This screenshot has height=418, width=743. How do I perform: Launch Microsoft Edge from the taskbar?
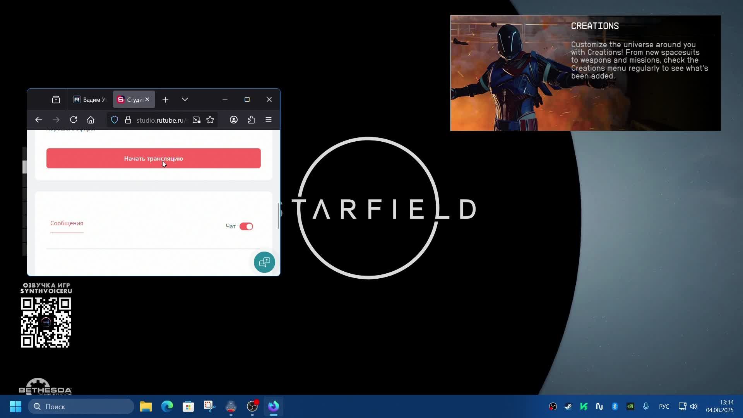pos(167,406)
